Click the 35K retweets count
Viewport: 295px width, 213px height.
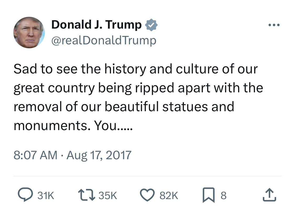pyautogui.click(x=108, y=195)
